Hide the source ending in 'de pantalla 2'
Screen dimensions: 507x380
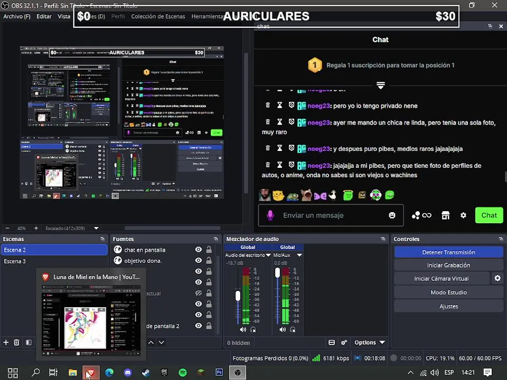click(x=199, y=326)
